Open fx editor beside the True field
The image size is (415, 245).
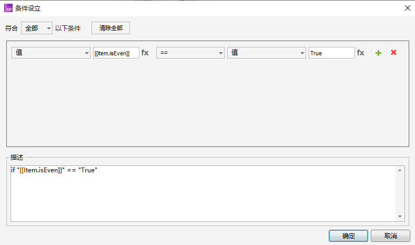pos(360,53)
